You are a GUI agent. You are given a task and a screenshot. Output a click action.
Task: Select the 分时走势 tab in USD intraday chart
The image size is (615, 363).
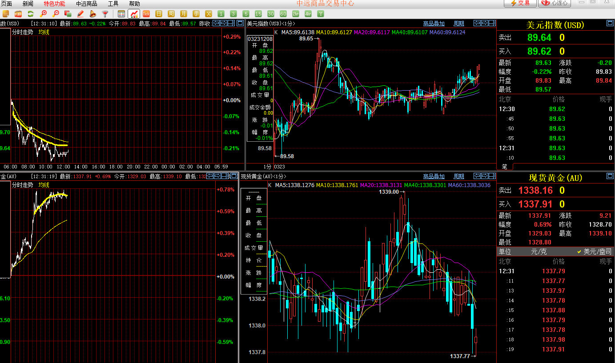tap(22, 32)
